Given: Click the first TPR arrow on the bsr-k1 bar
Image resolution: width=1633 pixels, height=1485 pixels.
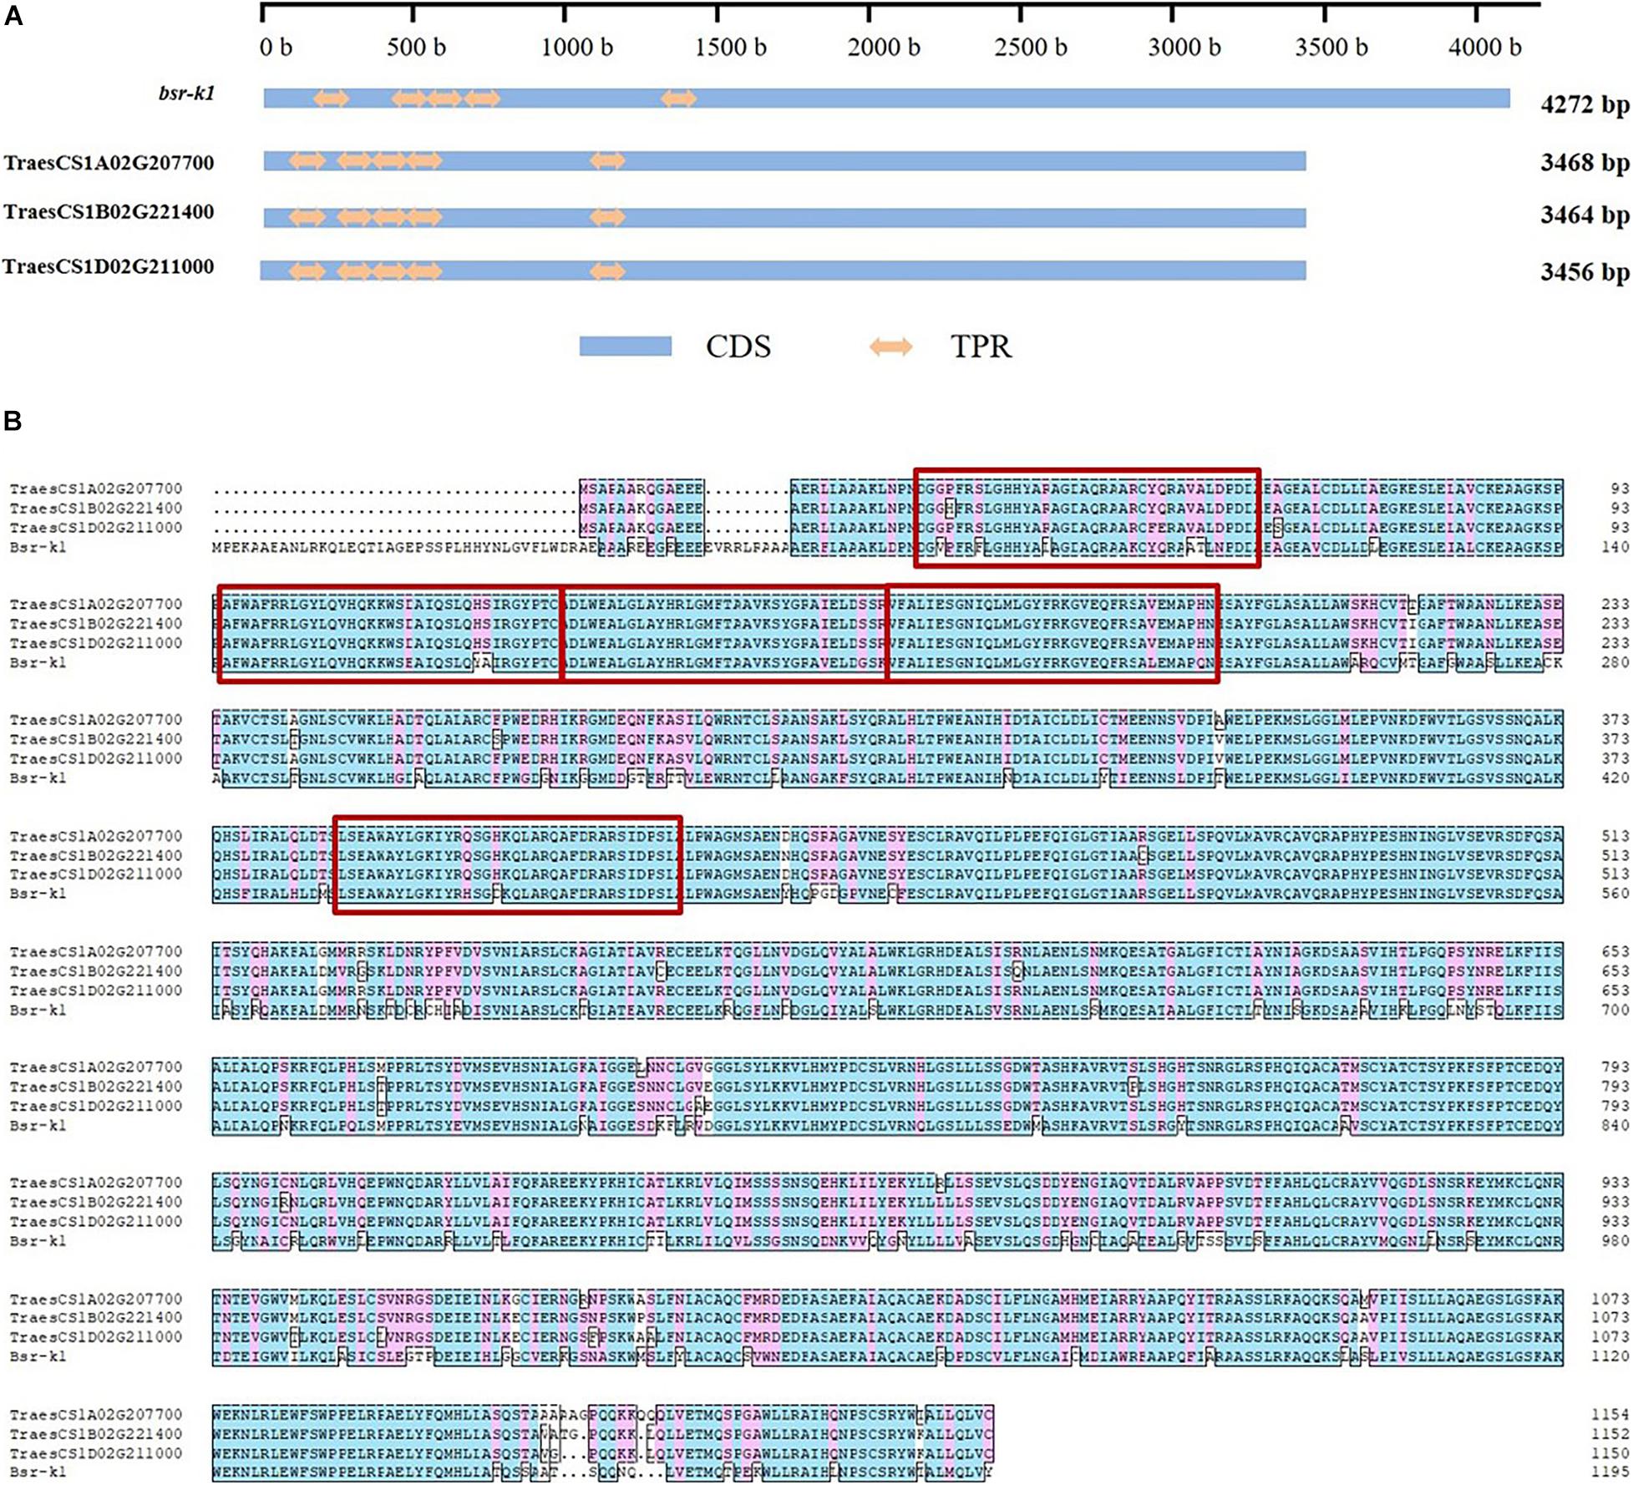Looking at the screenshot, I should click(x=331, y=99).
